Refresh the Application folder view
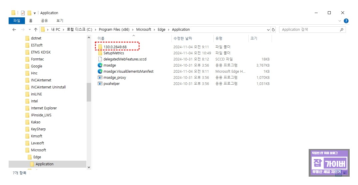The image size is (358, 185). coord(273,29)
